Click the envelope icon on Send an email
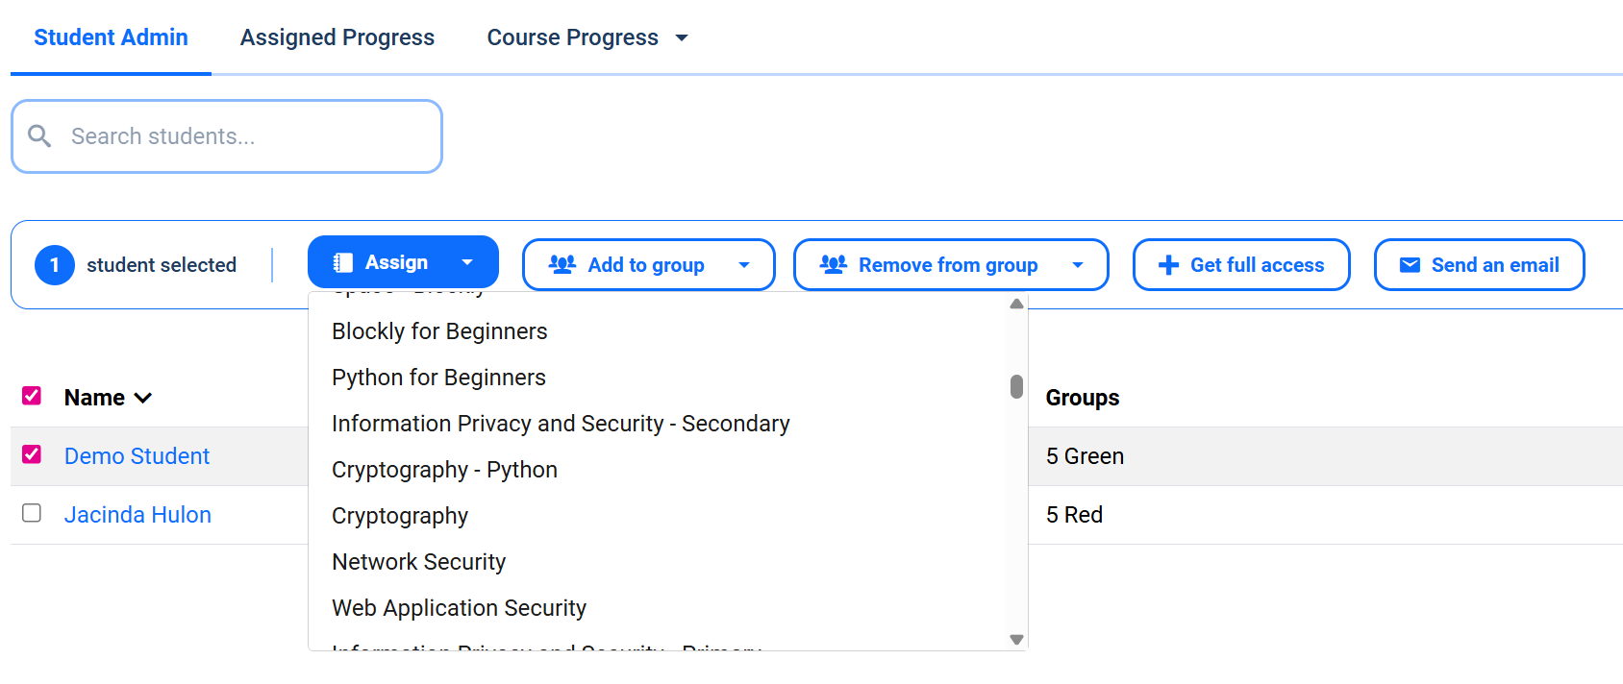 point(1410,265)
